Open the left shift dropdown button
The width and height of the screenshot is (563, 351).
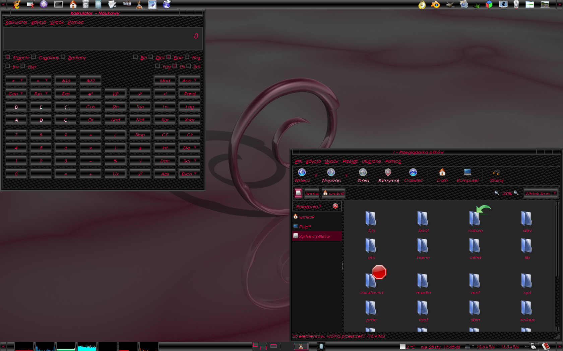tap(16, 81)
